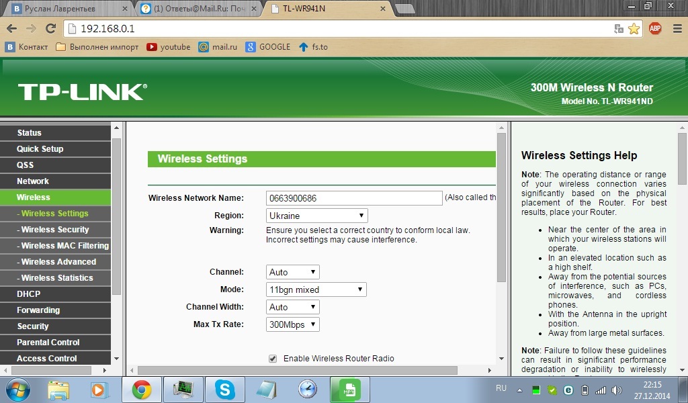The height and width of the screenshot is (403, 688).
Task: Open the Mode dropdown set to 11bgn mixed
Action: 316,289
